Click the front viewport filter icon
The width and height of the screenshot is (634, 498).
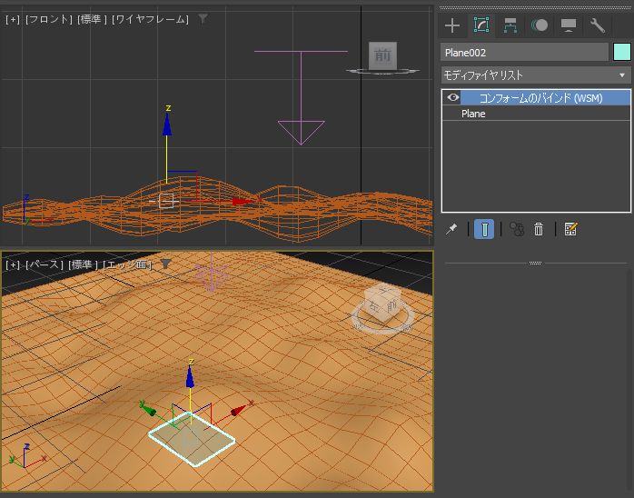pyautogui.click(x=203, y=18)
